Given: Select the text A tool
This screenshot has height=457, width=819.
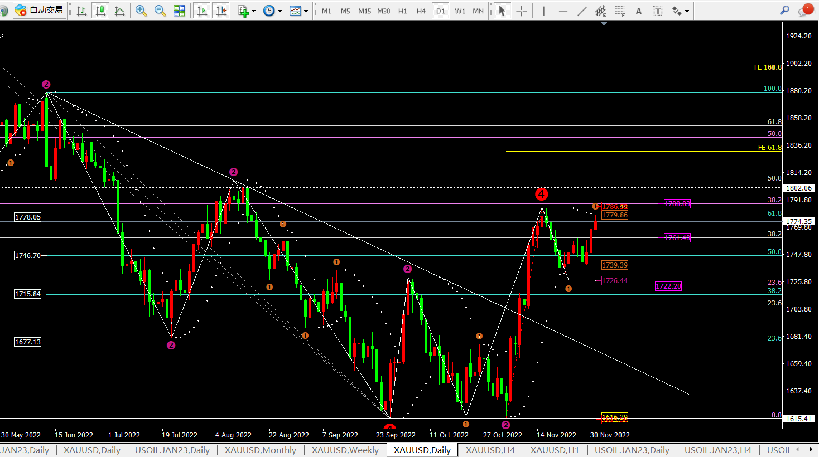Looking at the screenshot, I should pos(639,11).
